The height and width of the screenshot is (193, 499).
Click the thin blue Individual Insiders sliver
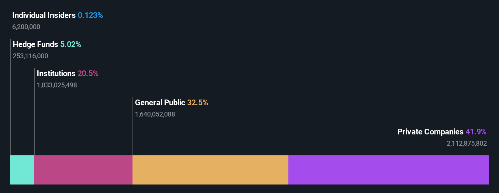tap(10, 170)
